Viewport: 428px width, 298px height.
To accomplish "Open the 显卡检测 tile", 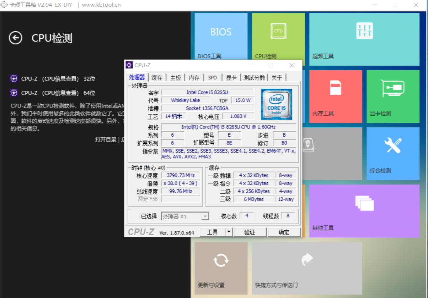I will tap(393, 96).
